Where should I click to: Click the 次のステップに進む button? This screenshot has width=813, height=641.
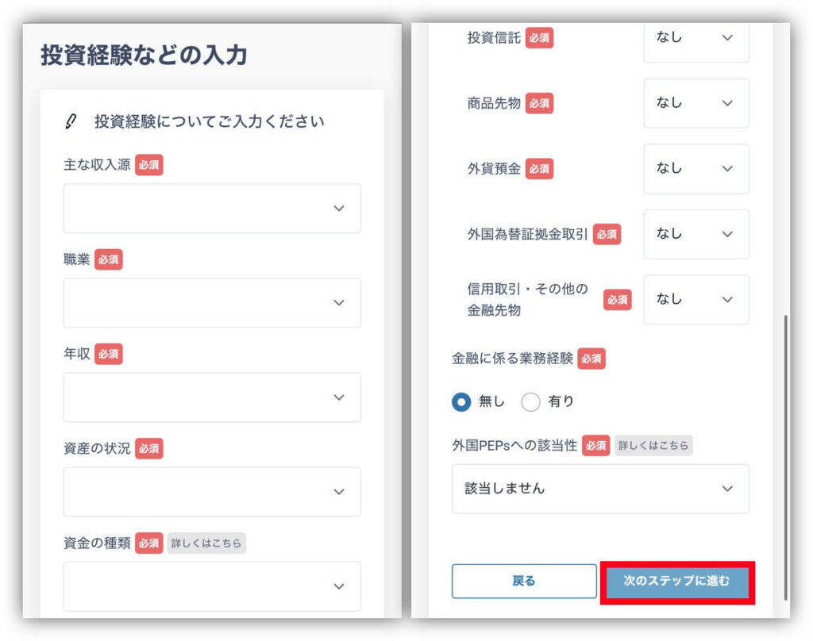(x=676, y=582)
